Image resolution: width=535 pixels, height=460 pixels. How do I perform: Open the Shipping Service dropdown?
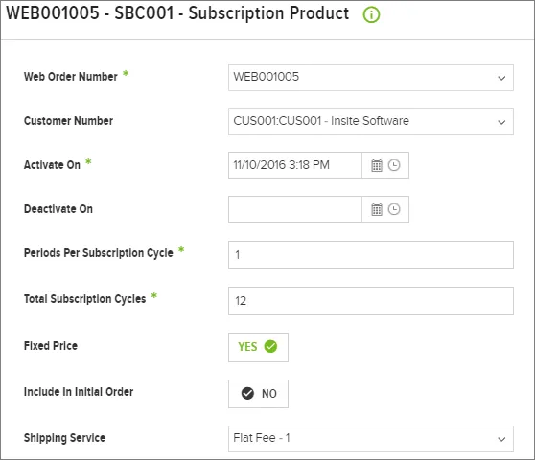coord(371,439)
